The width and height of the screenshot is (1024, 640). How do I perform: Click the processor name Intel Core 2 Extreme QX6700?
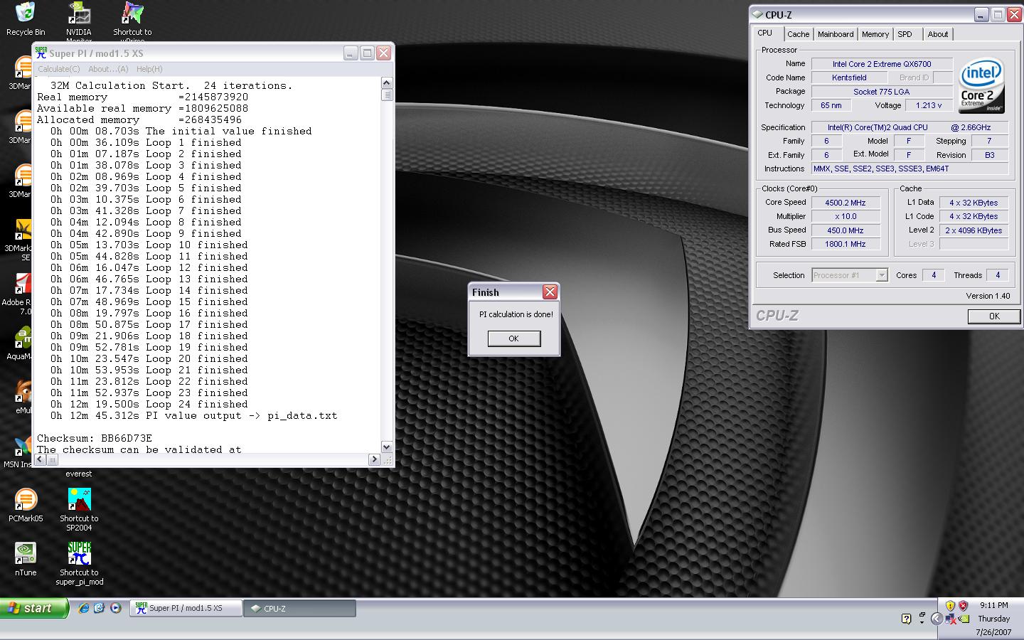[x=882, y=64]
